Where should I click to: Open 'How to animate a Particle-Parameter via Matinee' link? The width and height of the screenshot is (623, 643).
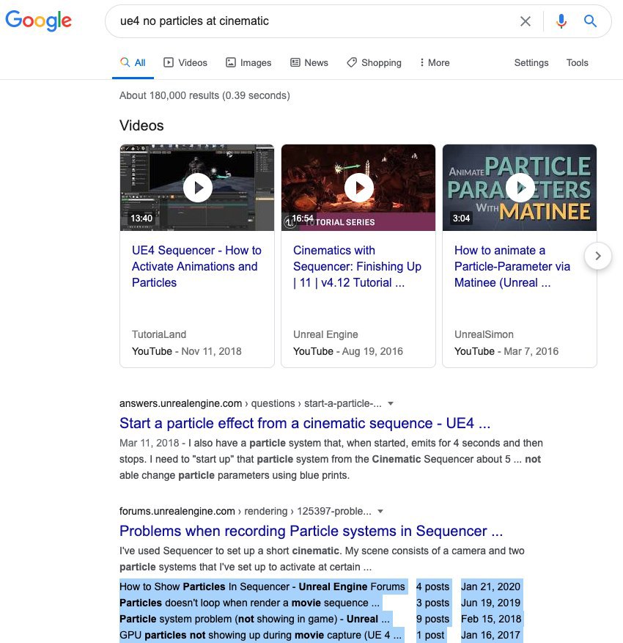click(512, 266)
